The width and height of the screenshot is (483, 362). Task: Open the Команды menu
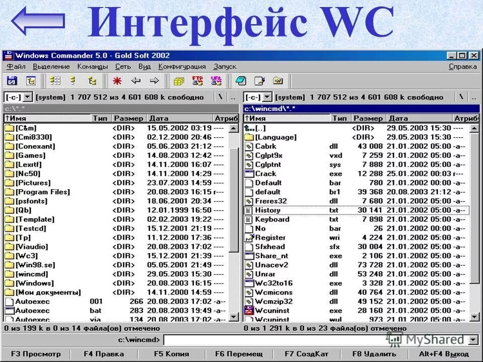(x=93, y=66)
